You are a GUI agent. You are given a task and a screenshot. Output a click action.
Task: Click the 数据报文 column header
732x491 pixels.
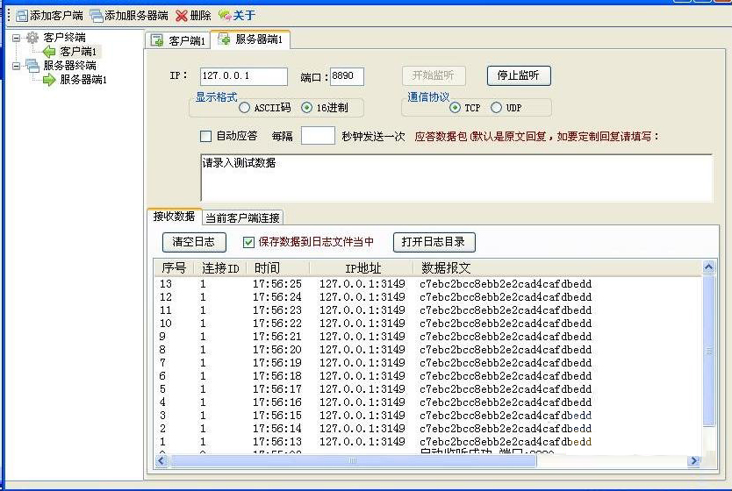pyautogui.click(x=557, y=268)
